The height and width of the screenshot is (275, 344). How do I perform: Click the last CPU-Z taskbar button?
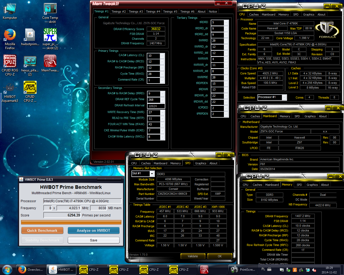(182, 270)
